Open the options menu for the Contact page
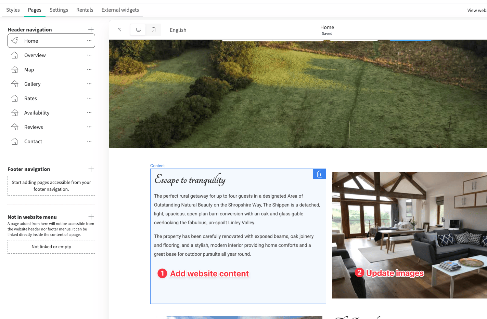Viewport: 487px width, 319px height. click(89, 141)
